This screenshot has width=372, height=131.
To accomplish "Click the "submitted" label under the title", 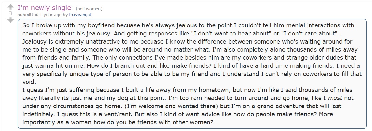I will pyautogui.click(x=28, y=15).
